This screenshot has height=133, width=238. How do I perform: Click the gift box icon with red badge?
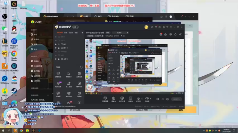point(161,34)
